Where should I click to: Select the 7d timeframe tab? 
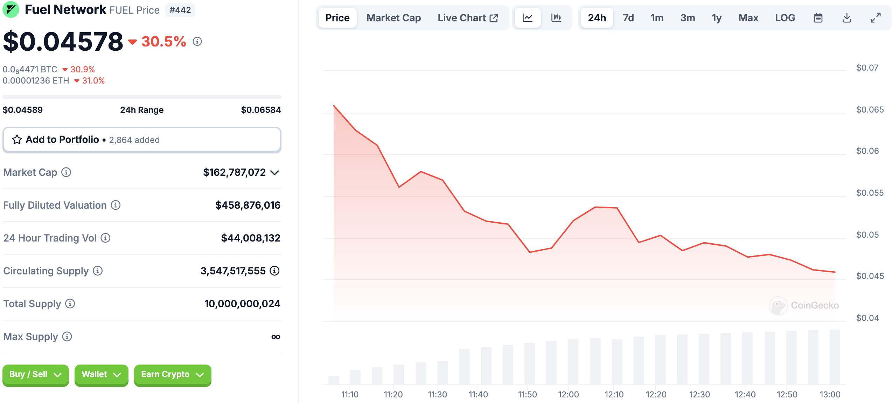pyautogui.click(x=628, y=17)
